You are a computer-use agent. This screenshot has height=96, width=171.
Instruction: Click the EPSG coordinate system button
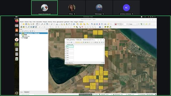pyautogui.click(x=150, y=94)
